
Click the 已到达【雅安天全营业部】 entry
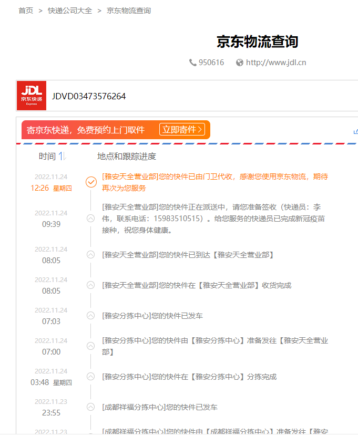click(188, 255)
